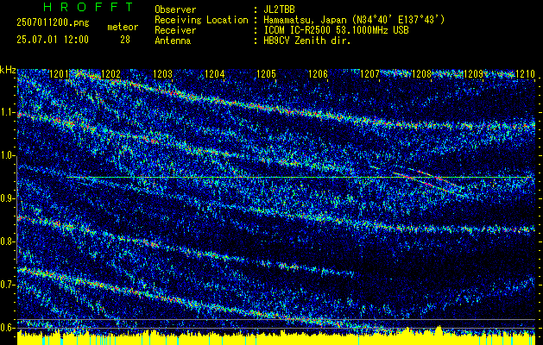Click the 0.8 frequency axis label
The image size is (543, 345).
8,241
